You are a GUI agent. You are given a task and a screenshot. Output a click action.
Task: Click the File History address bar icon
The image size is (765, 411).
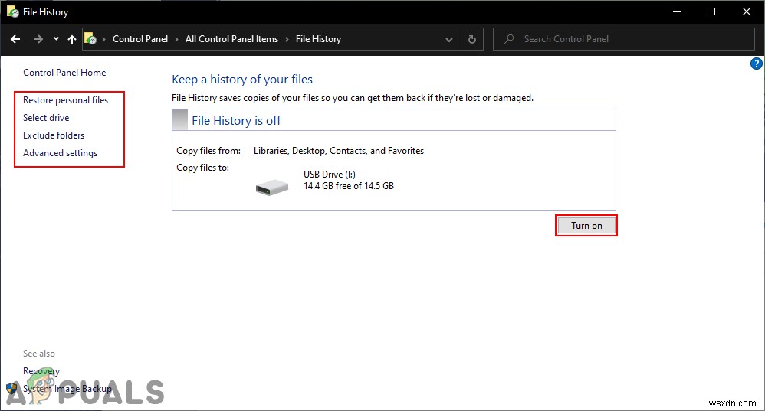click(90, 39)
